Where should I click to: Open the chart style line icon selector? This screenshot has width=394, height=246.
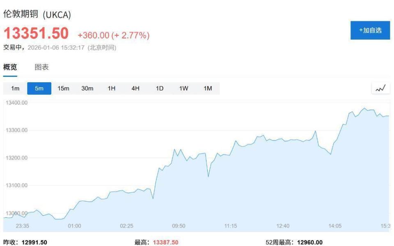pos(380,88)
